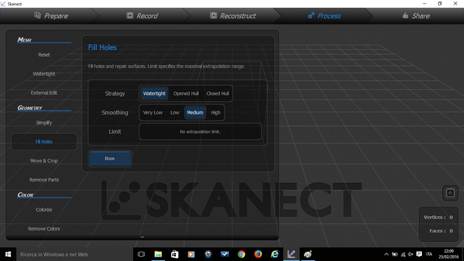Open the network tray icon
This screenshot has height=261, width=464.
point(403,254)
